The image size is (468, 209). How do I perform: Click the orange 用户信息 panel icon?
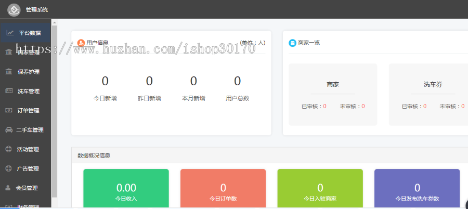(x=81, y=43)
